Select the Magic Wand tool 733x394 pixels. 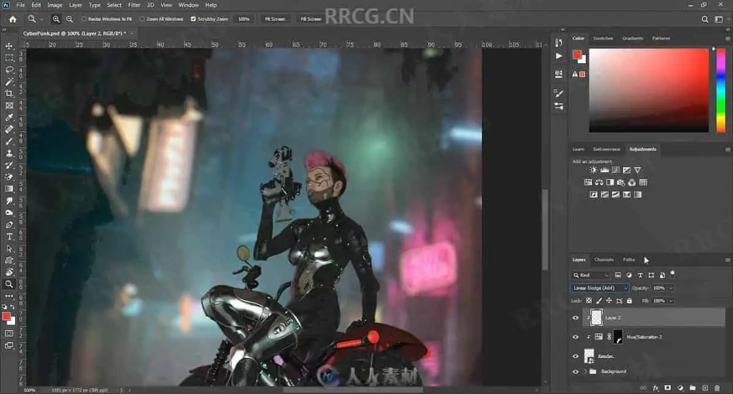[x=9, y=81]
